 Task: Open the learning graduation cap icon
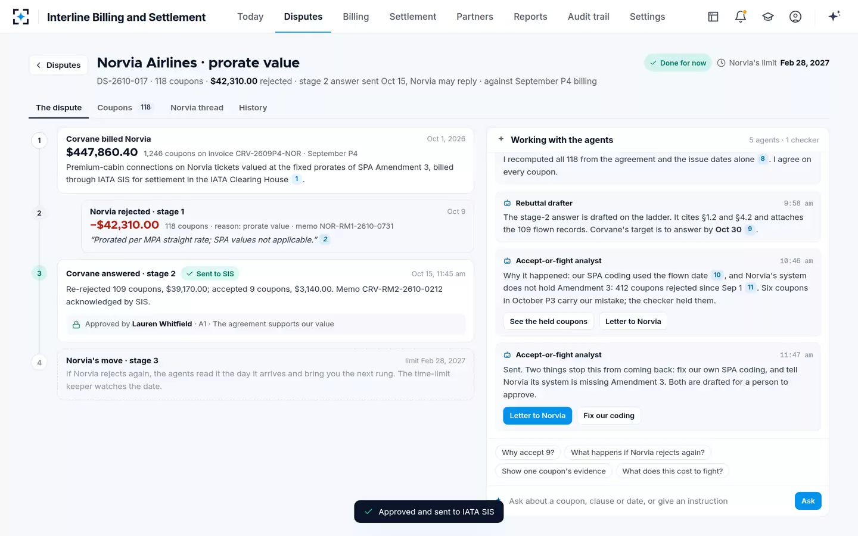click(768, 17)
